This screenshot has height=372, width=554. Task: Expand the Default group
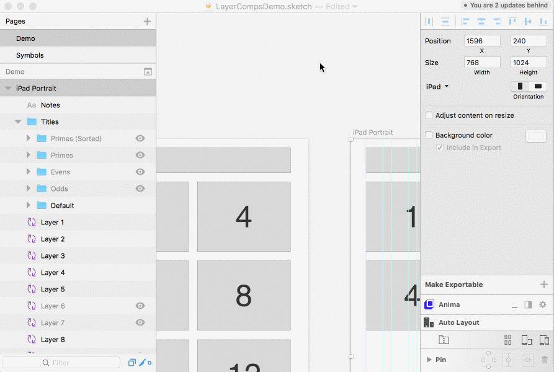pyautogui.click(x=29, y=205)
